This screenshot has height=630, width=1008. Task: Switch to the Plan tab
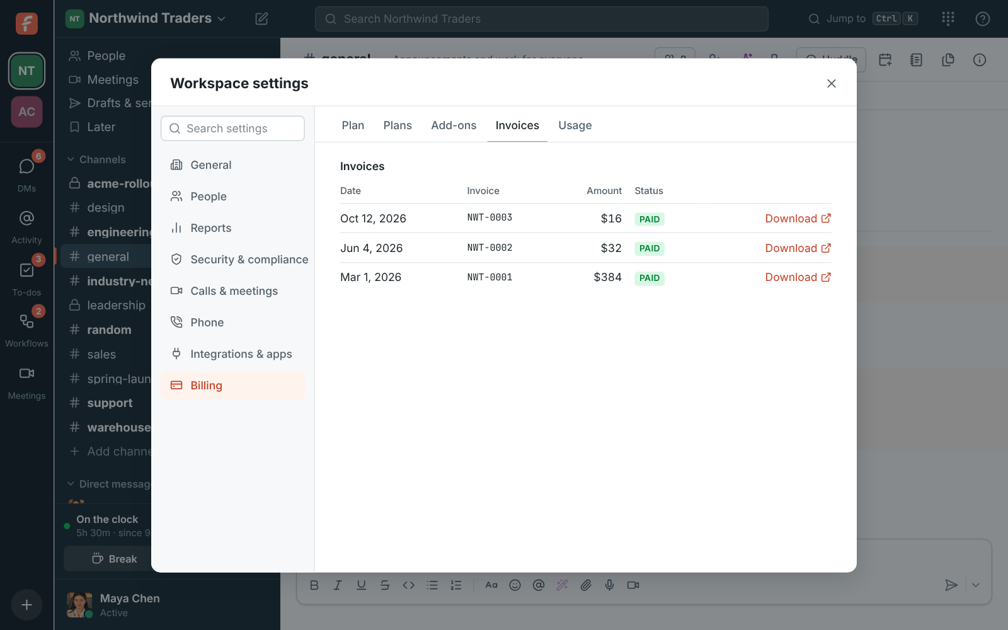pyautogui.click(x=353, y=125)
